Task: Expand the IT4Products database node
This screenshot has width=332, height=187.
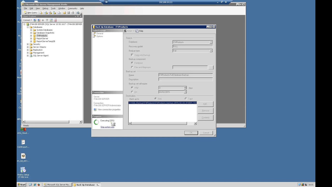Action: [31, 36]
